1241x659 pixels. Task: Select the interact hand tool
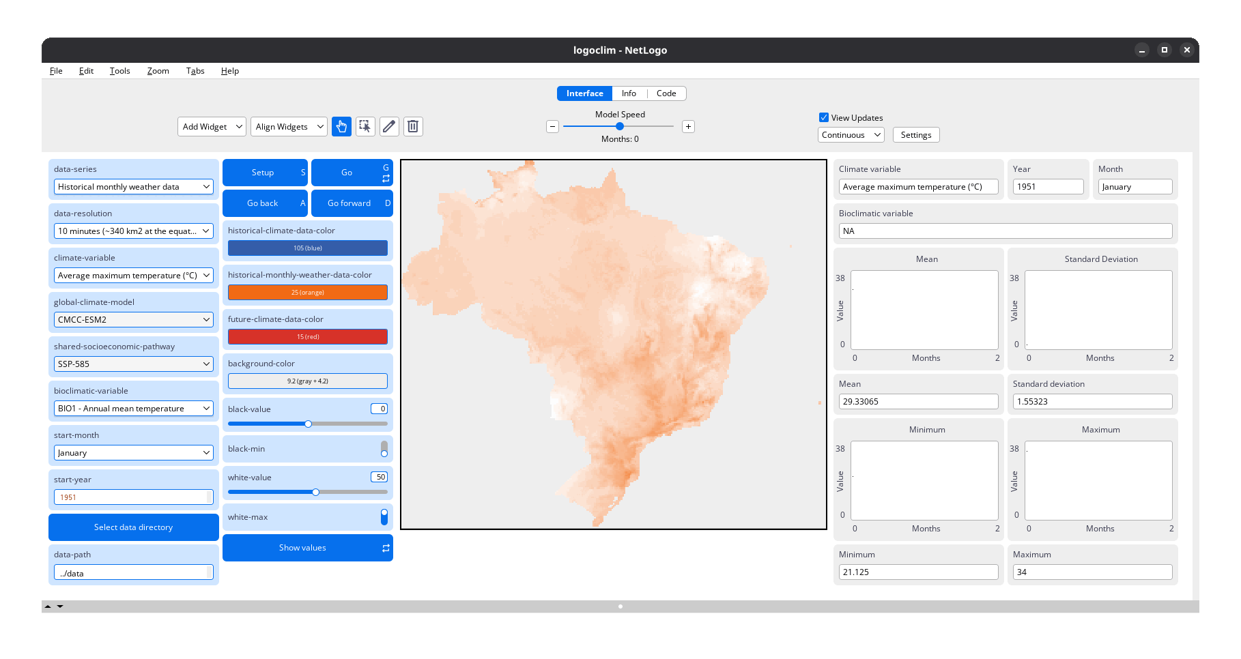coord(341,126)
